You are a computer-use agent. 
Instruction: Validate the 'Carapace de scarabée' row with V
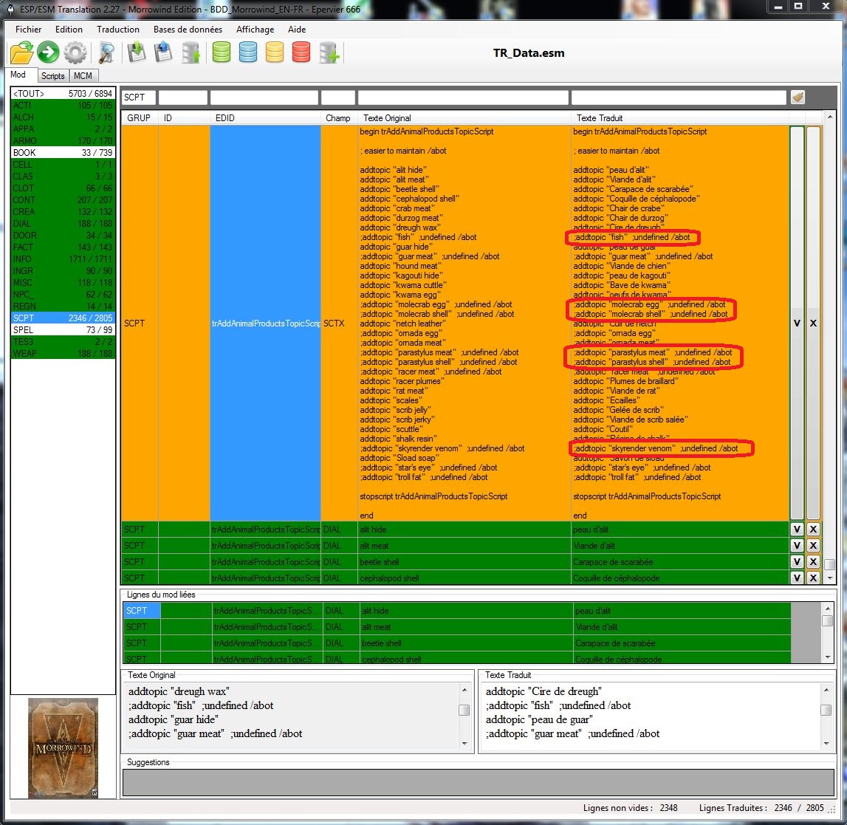tap(797, 562)
